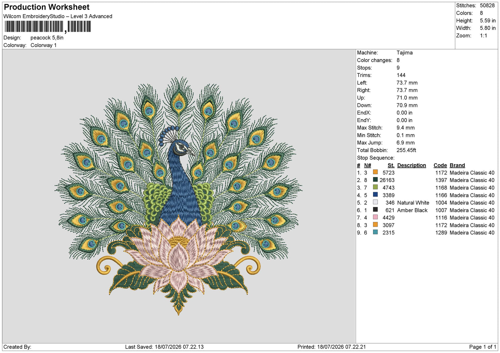This screenshot has width=500, height=353.
Task: Click the blue swatch in stop 4
Action: pos(375,195)
